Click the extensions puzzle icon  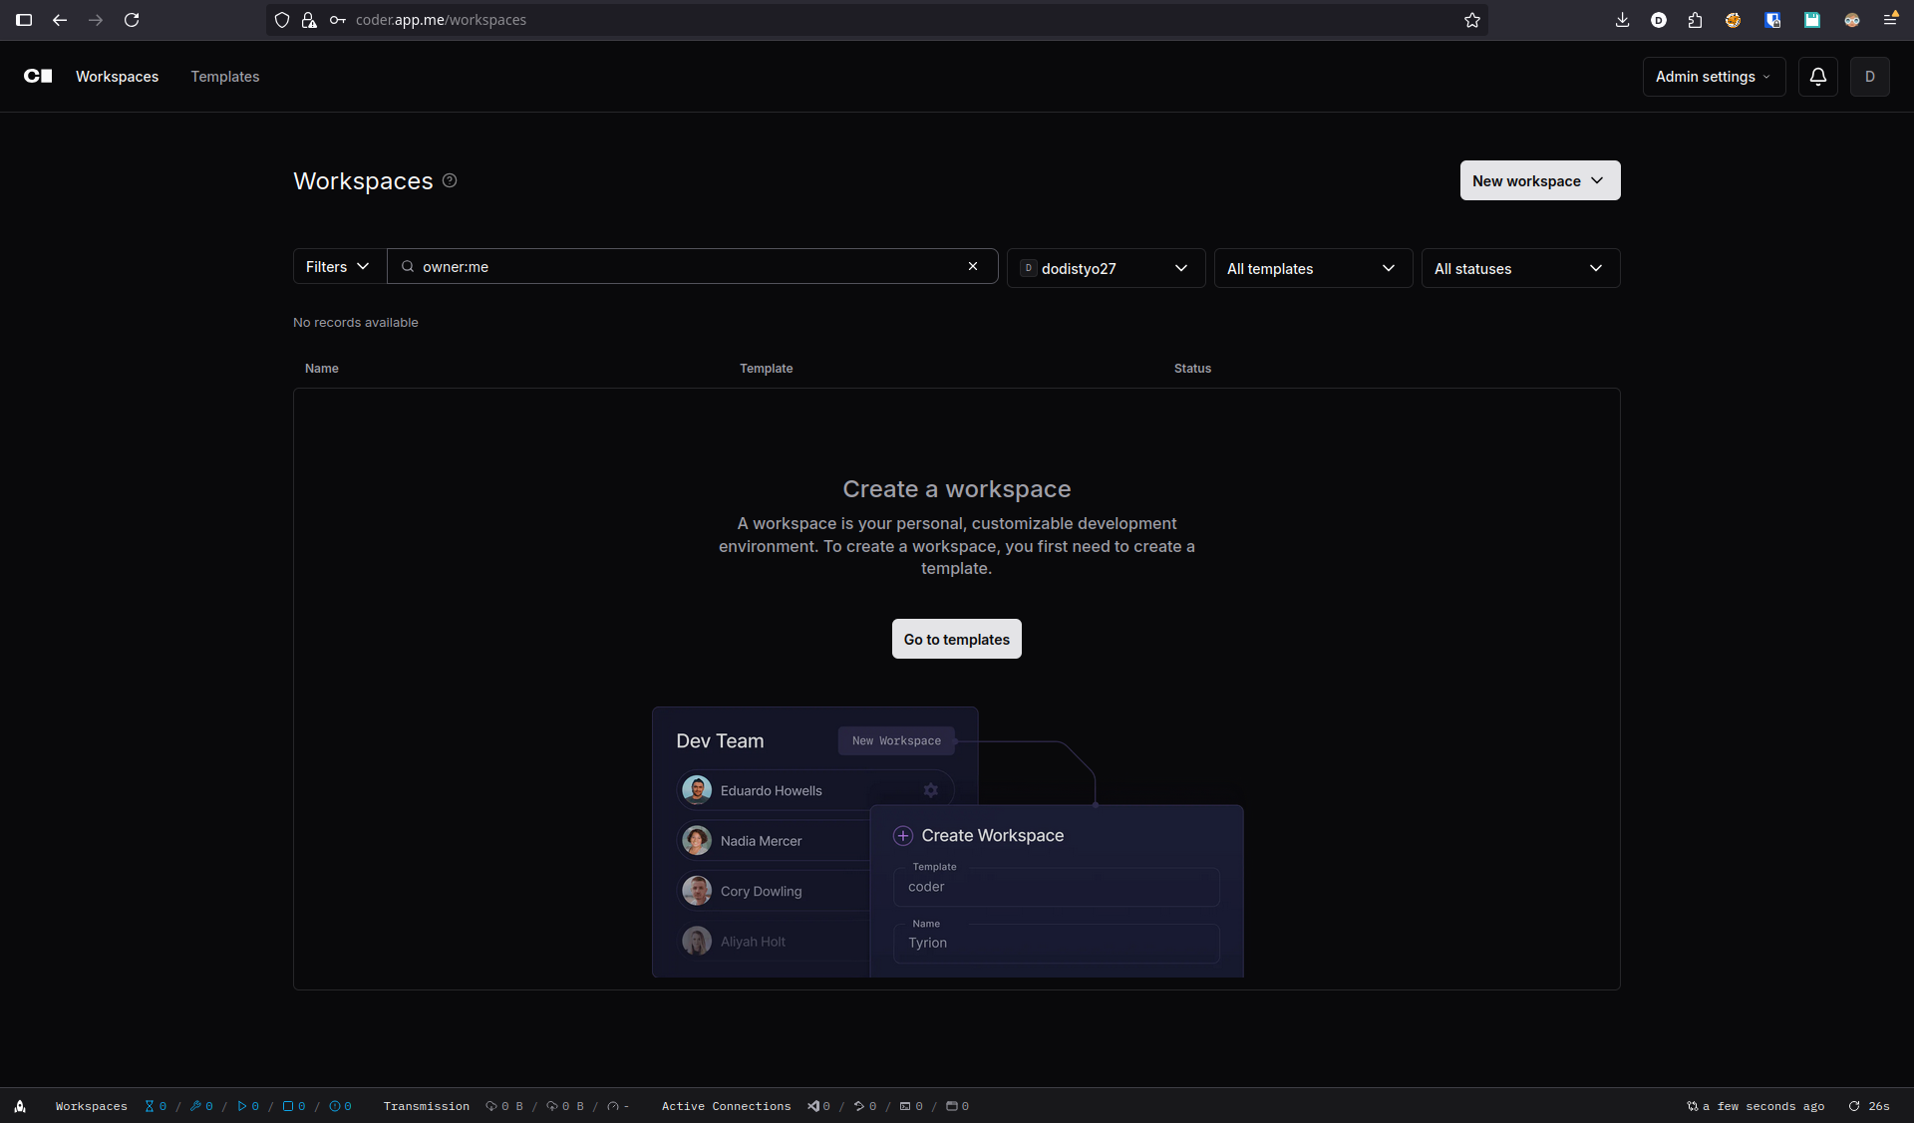(1695, 20)
